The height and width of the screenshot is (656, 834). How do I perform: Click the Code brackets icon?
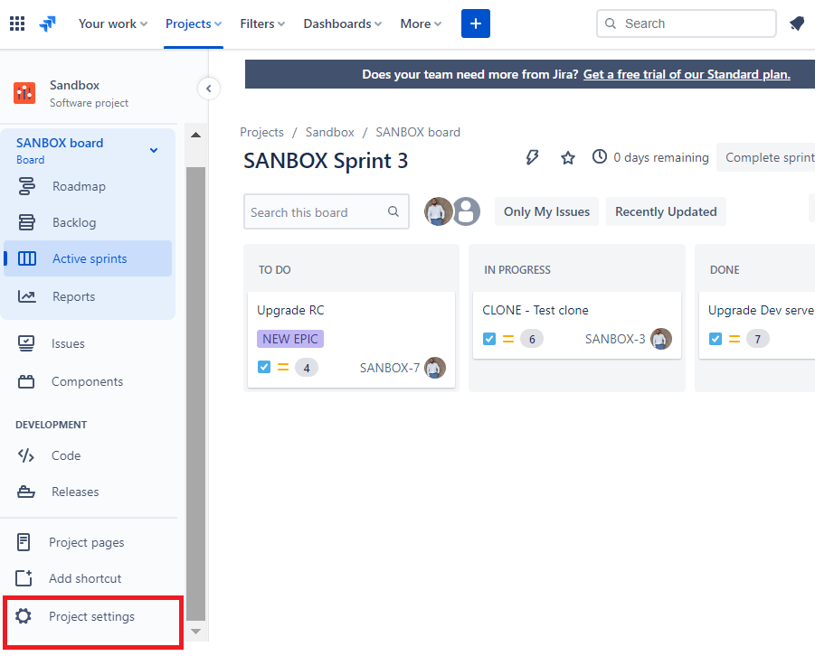pos(26,455)
